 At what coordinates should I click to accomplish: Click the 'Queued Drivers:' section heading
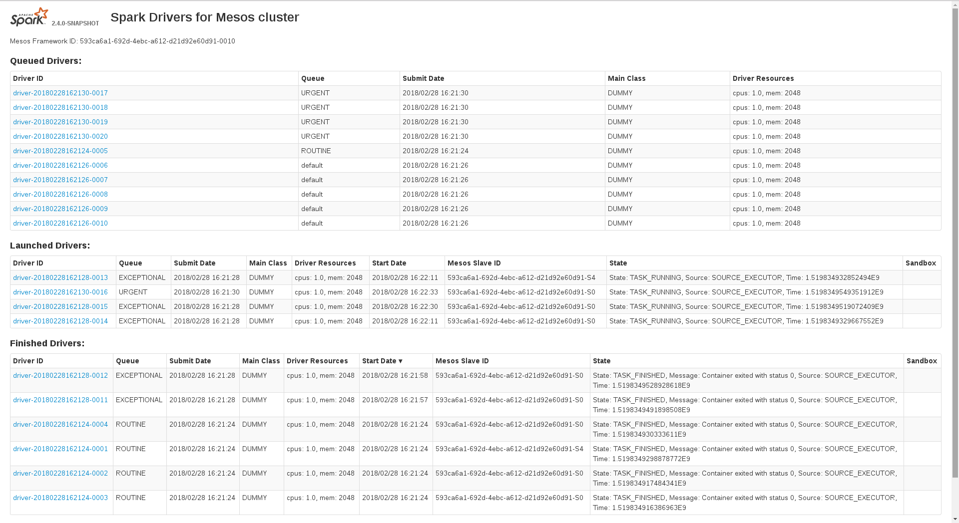(45, 61)
